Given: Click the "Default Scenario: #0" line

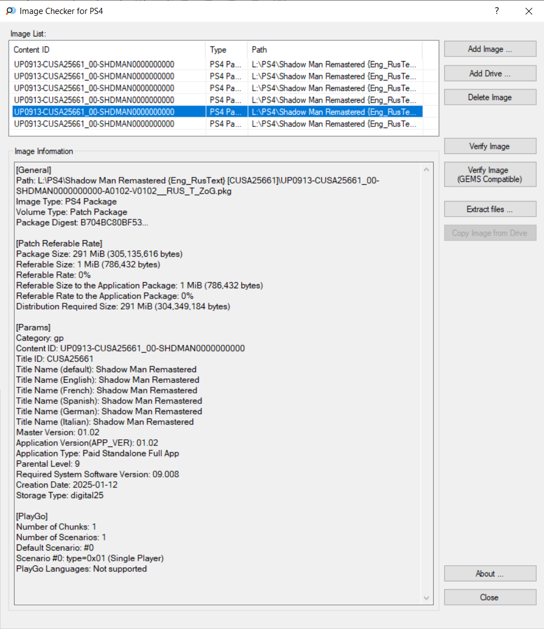Looking at the screenshot, I should [55, 548].
